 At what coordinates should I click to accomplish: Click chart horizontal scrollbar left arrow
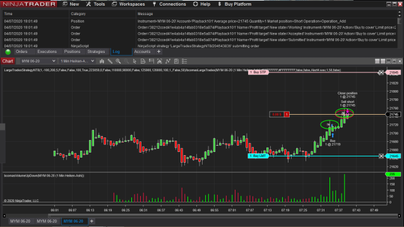coord(4,216)
